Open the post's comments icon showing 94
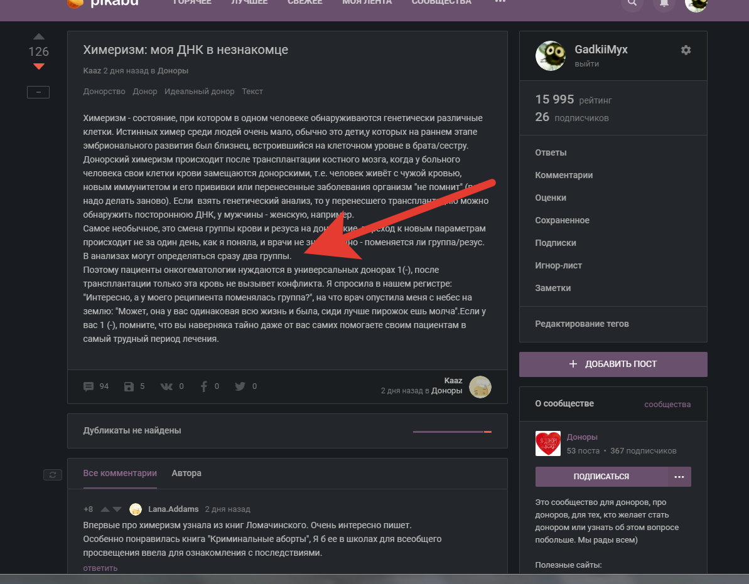Image resolution: width=749 pixels, height=584 pixels. (x=89, y=386)
